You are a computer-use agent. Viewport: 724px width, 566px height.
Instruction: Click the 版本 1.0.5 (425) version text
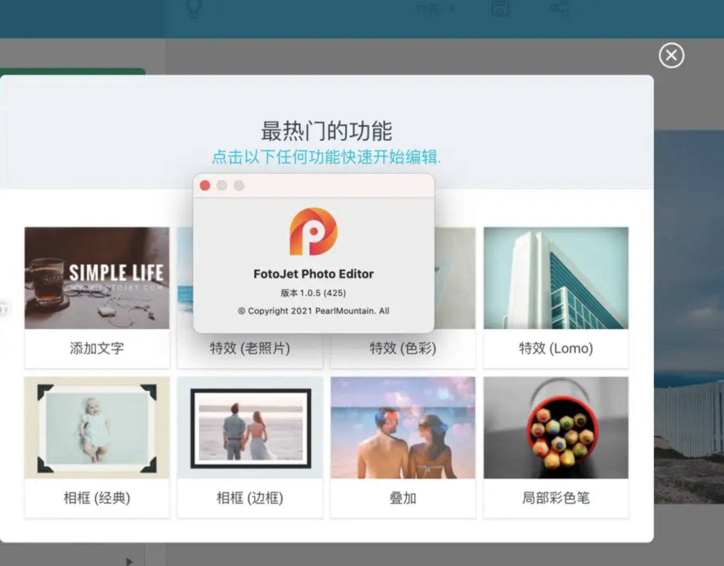tap(314, 293)
